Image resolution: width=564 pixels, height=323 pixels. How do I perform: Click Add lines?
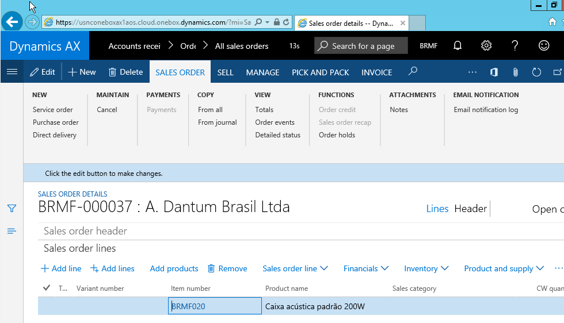click(112, 268)
